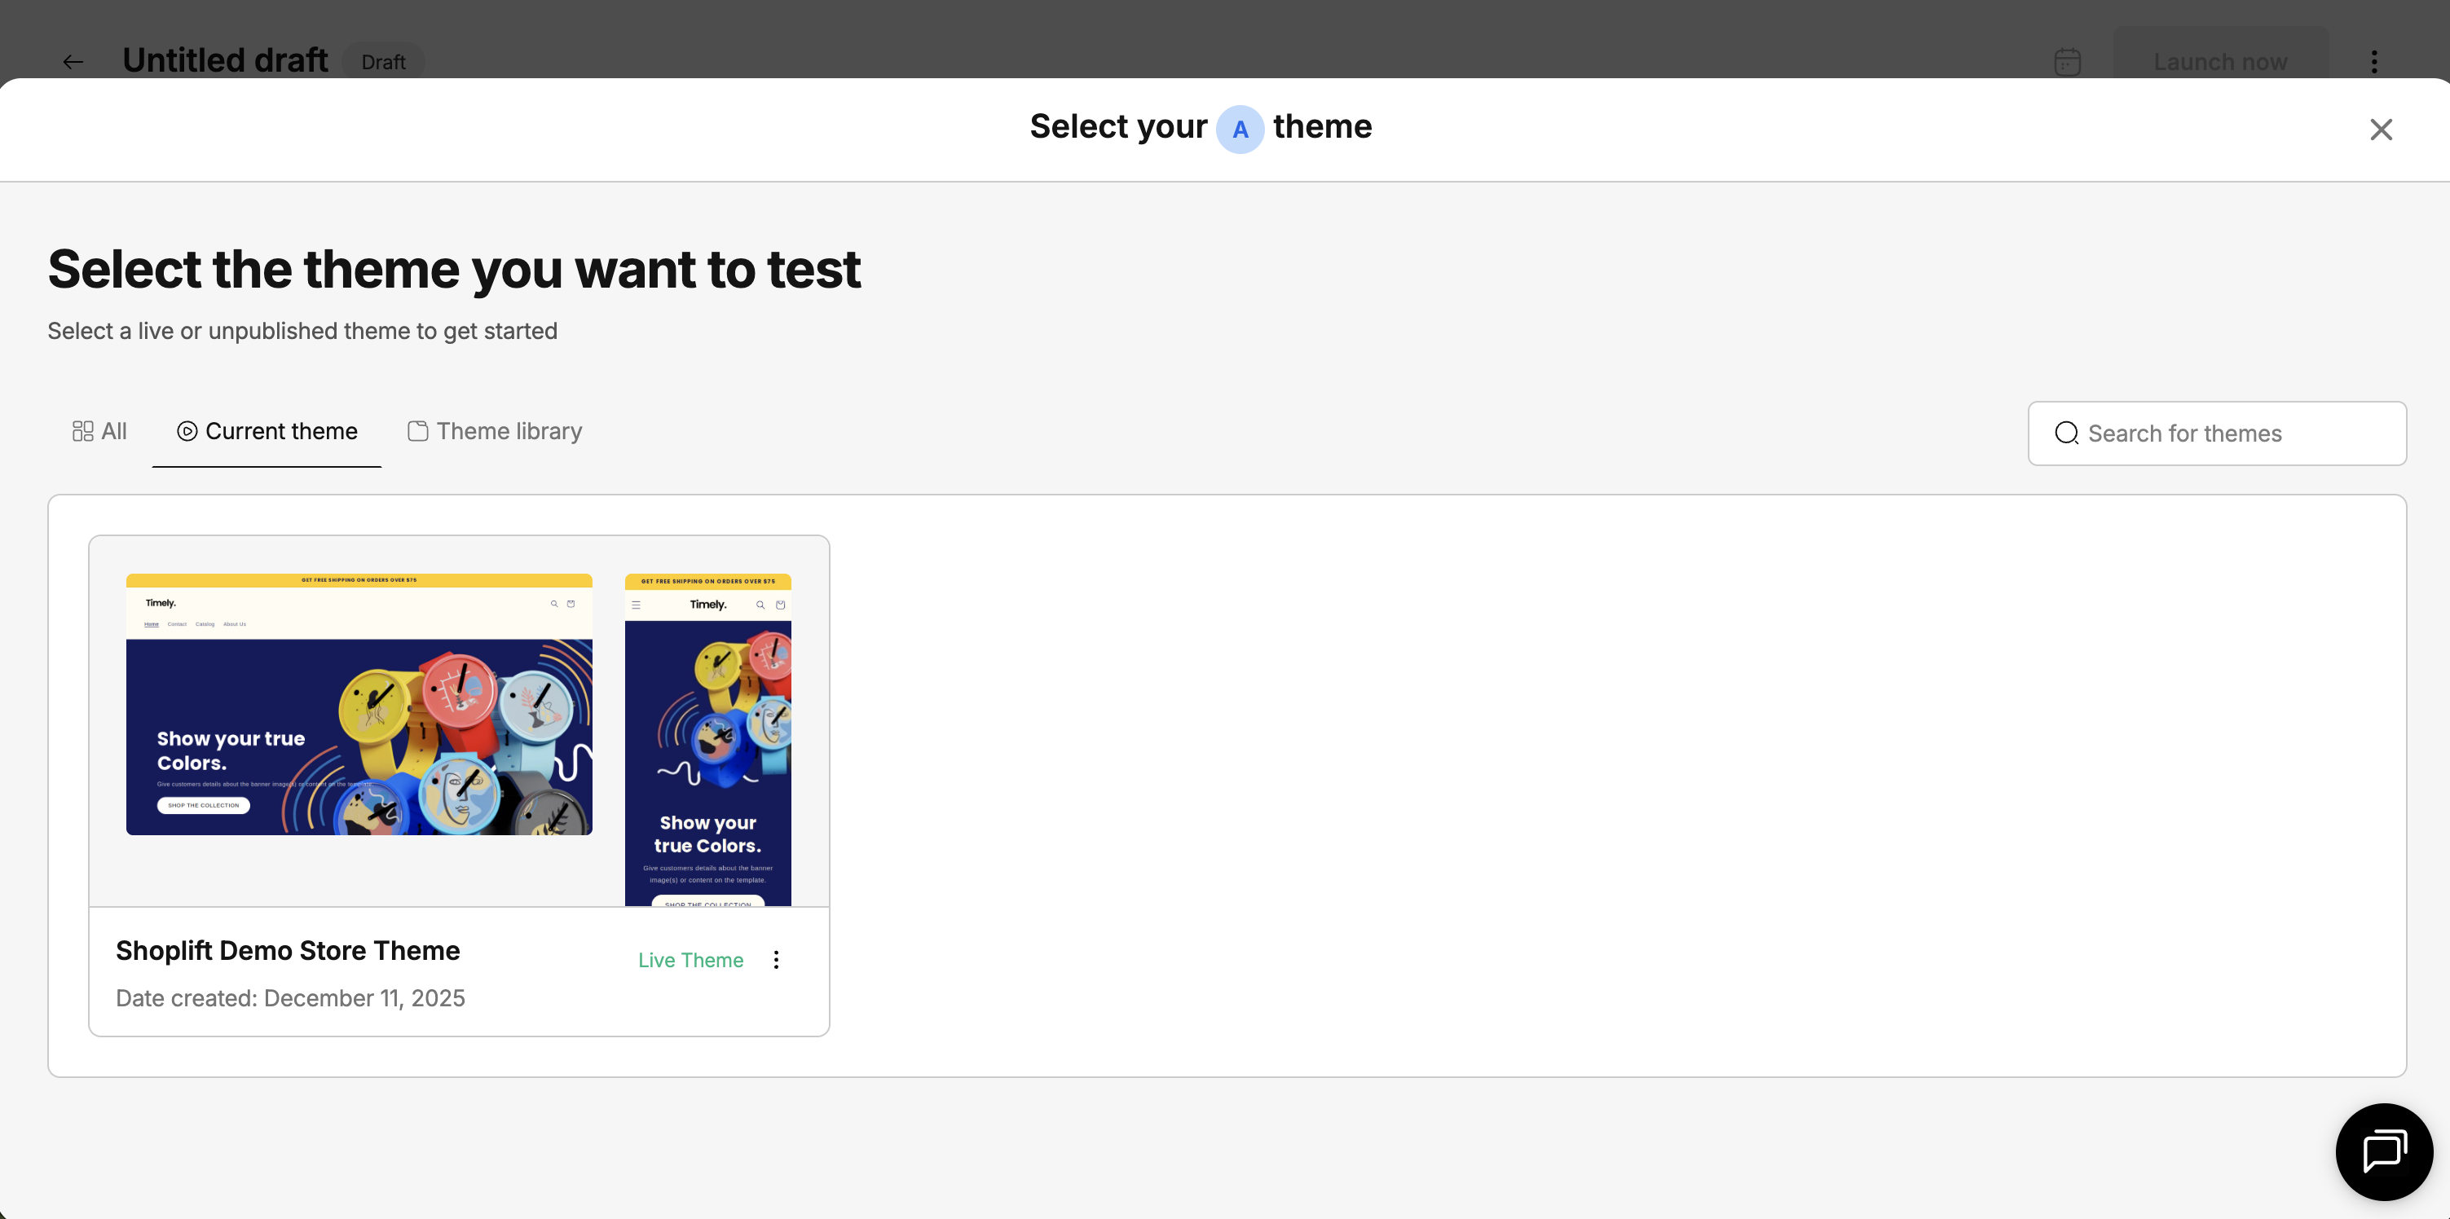2450x1219 pixels.
Task: Click the variant A badge
Action: pos(1240,130)
